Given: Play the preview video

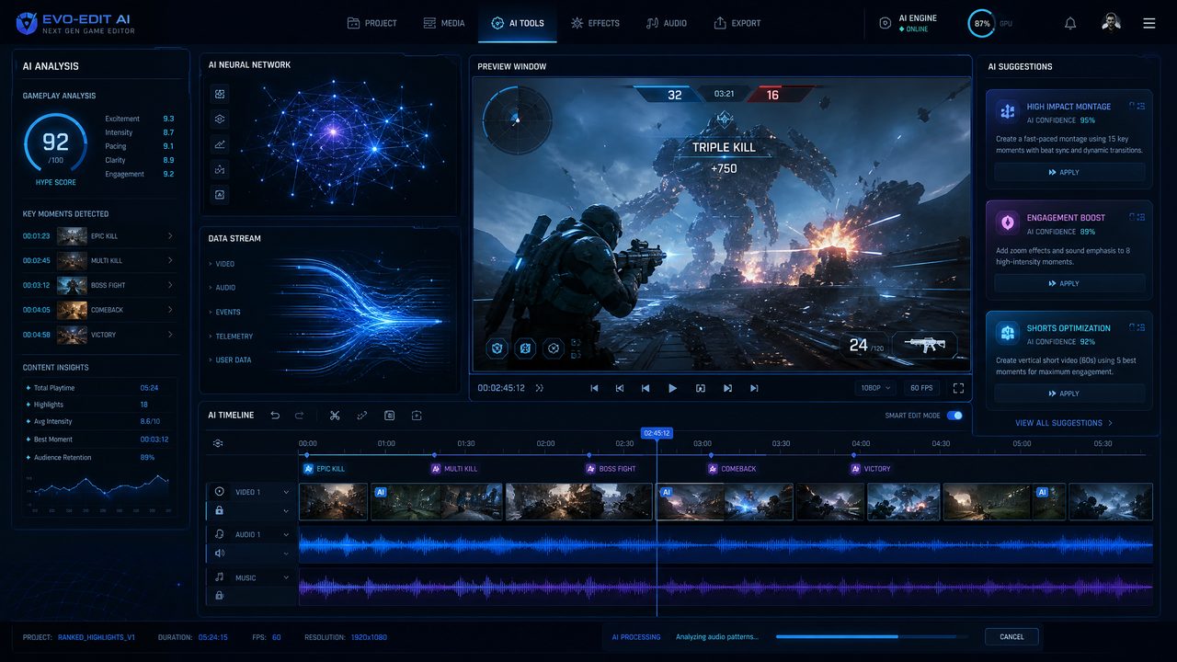Looking at the screenshot, I should click(x=673, y=388).
